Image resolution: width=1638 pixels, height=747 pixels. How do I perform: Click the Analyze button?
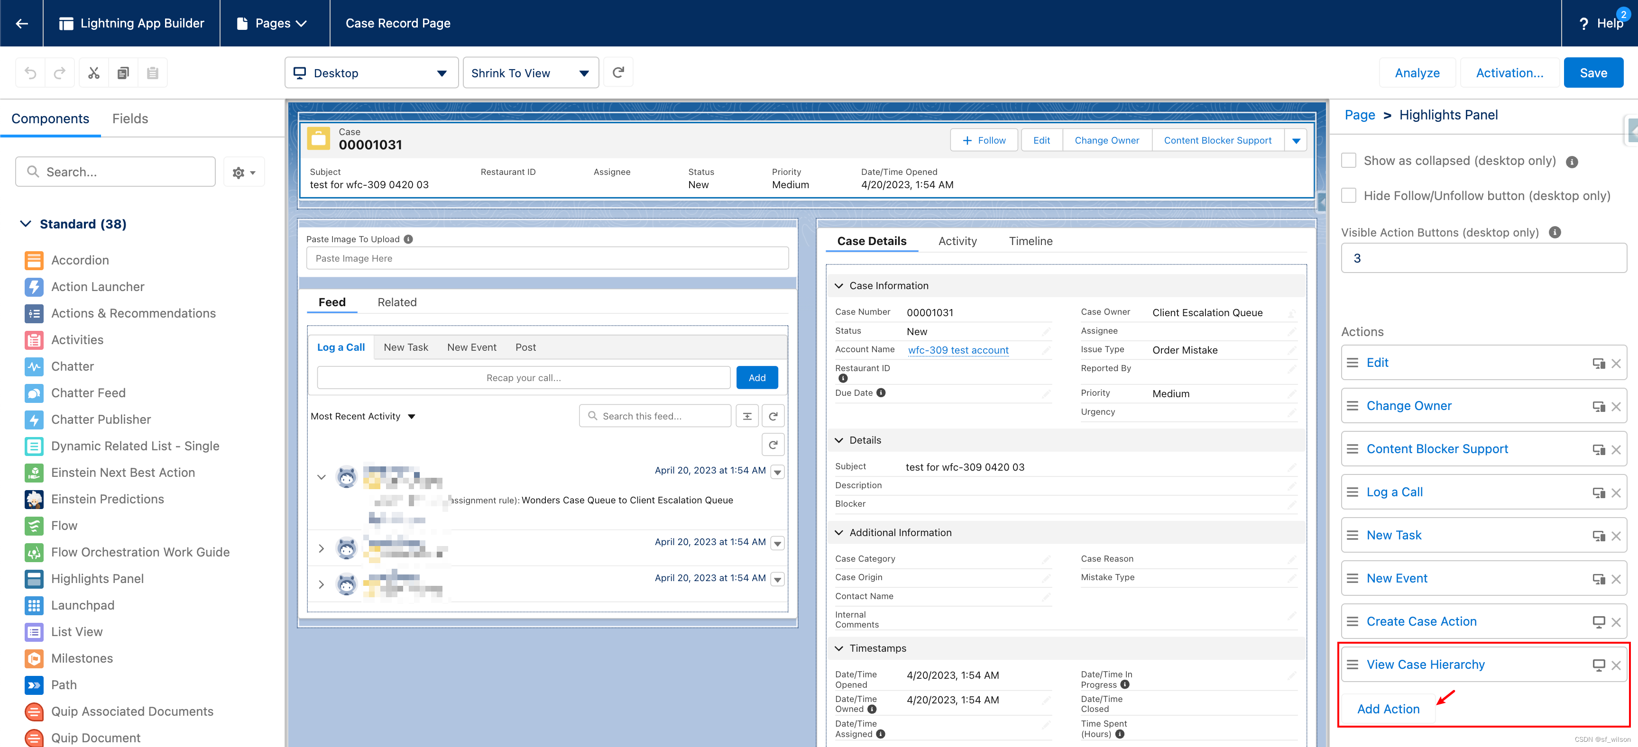(1417, 73)
